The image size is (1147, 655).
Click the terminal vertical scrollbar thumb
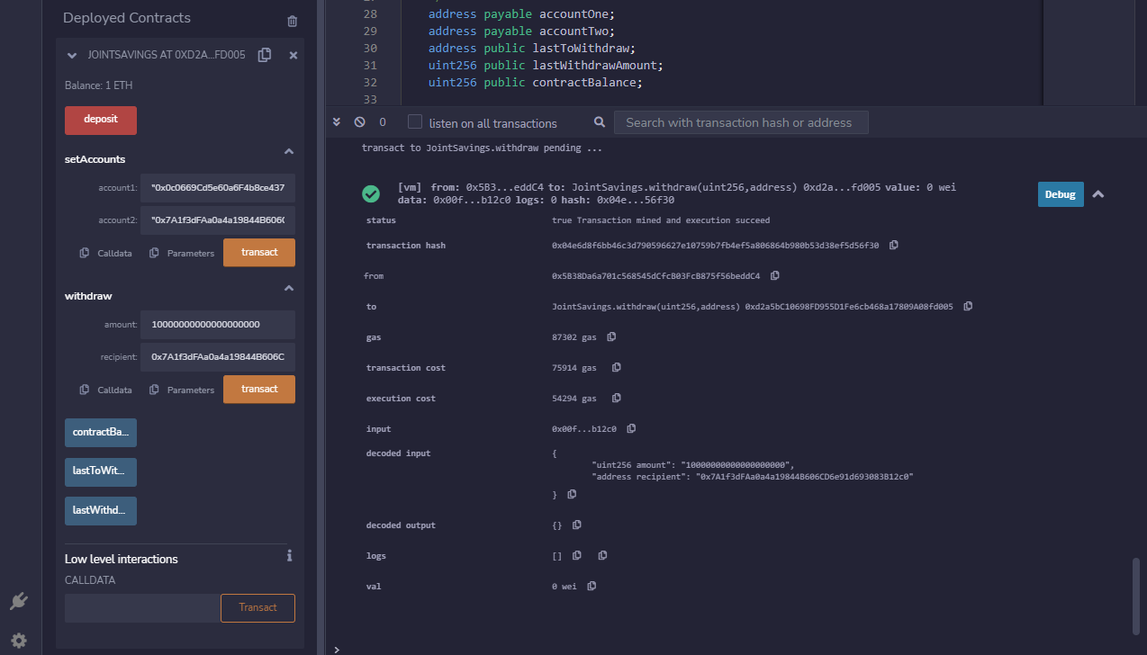1137,596
